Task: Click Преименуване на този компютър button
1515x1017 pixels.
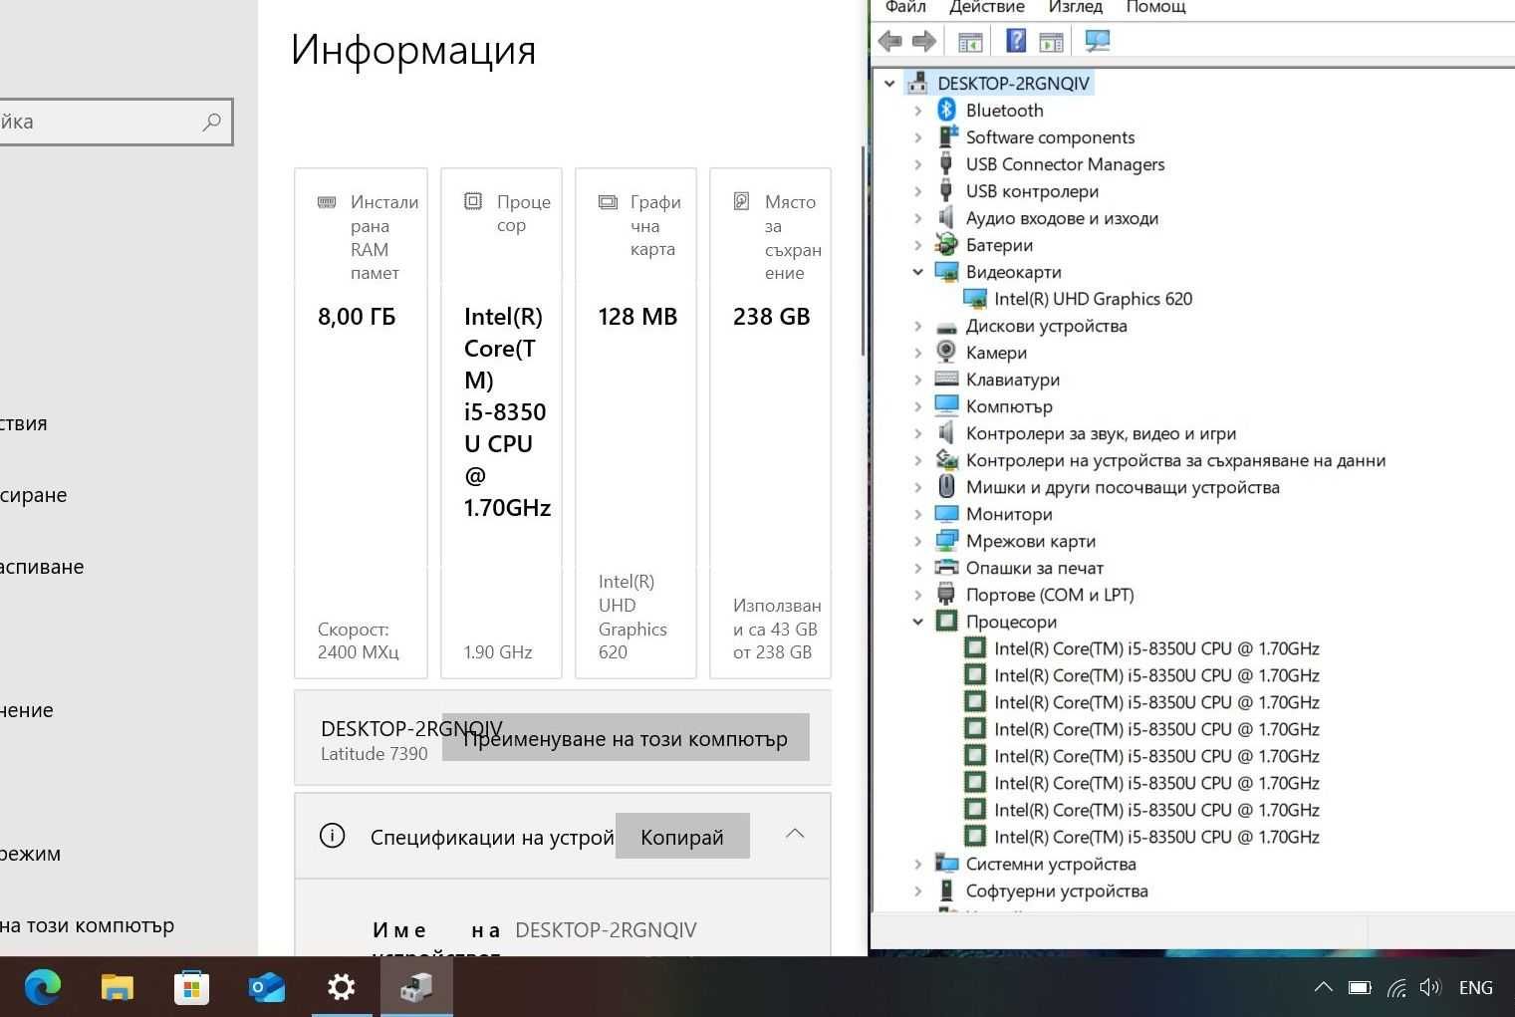Action: point(626,738)
